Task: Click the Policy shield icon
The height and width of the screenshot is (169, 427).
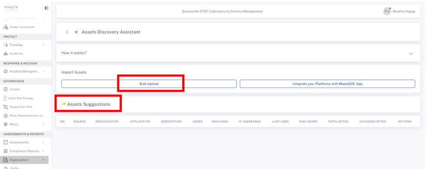Action: click(x=5, y=124)
